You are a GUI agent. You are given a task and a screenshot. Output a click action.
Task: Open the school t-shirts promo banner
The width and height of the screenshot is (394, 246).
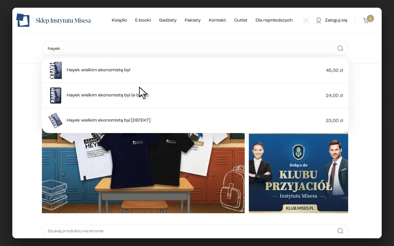pyautogui.click(x=143, y=173)
